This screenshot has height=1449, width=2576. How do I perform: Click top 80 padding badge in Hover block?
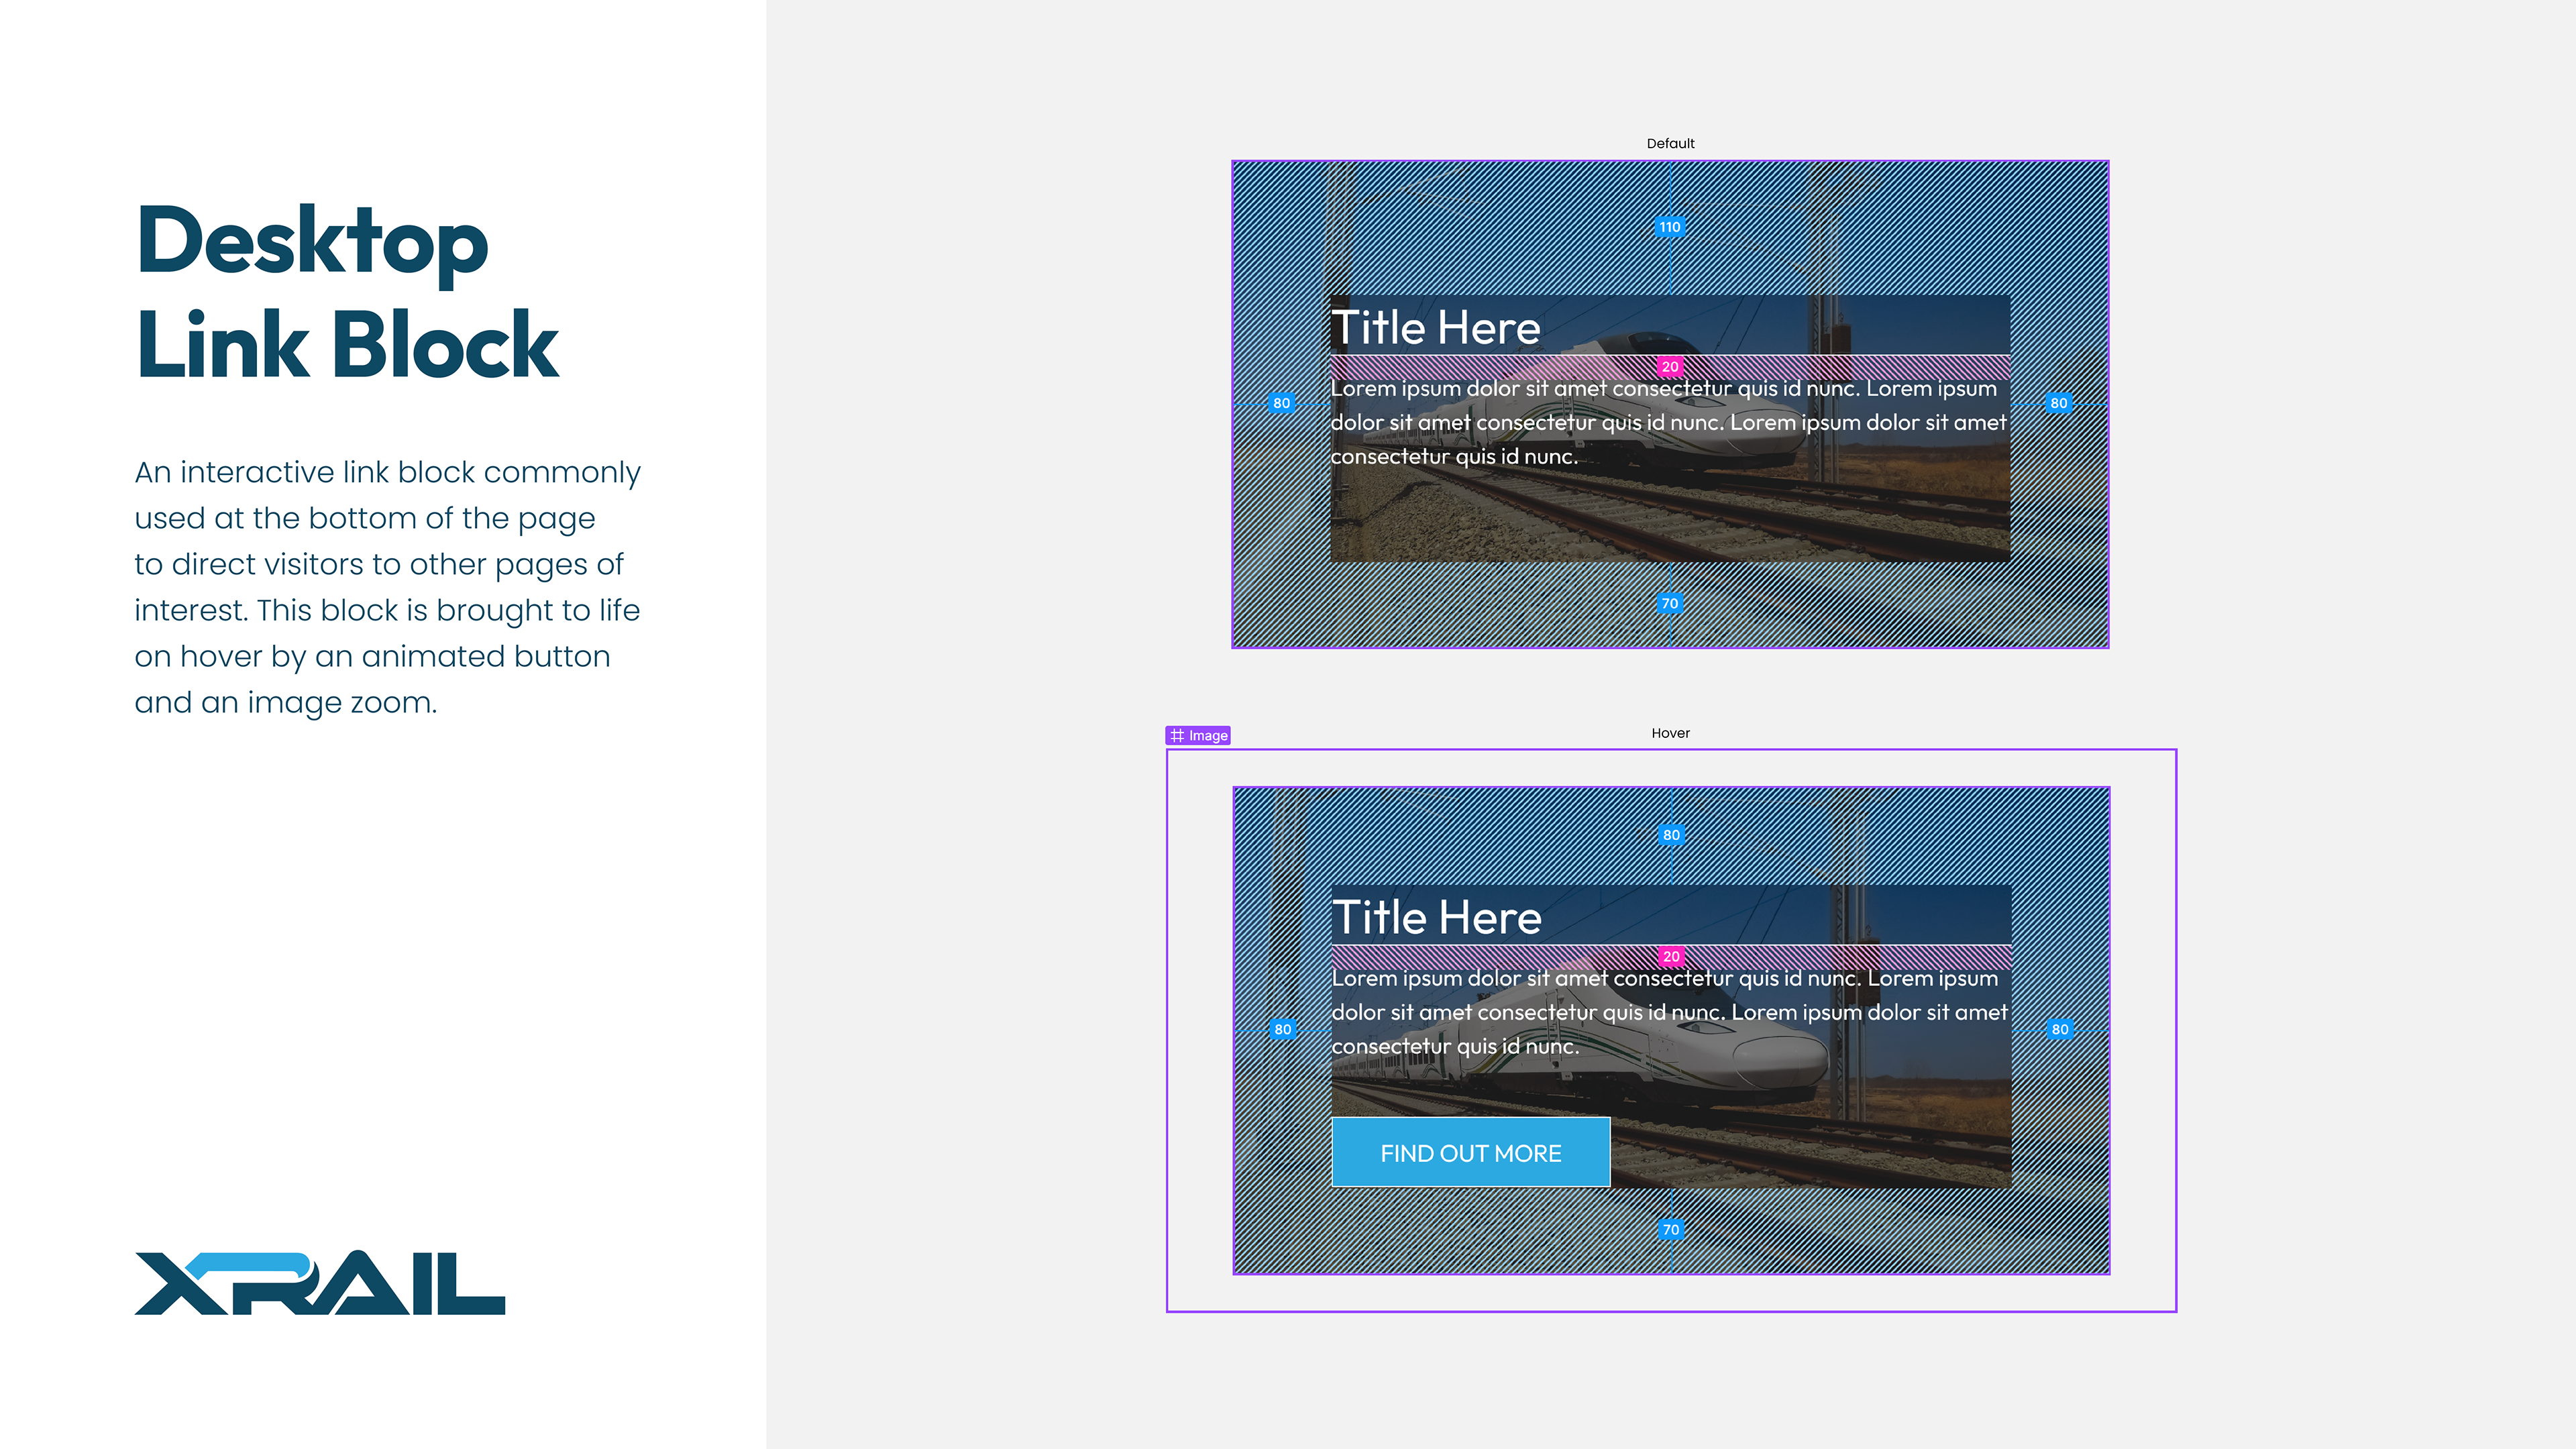pyautogui.click(x=1671, y=835)
